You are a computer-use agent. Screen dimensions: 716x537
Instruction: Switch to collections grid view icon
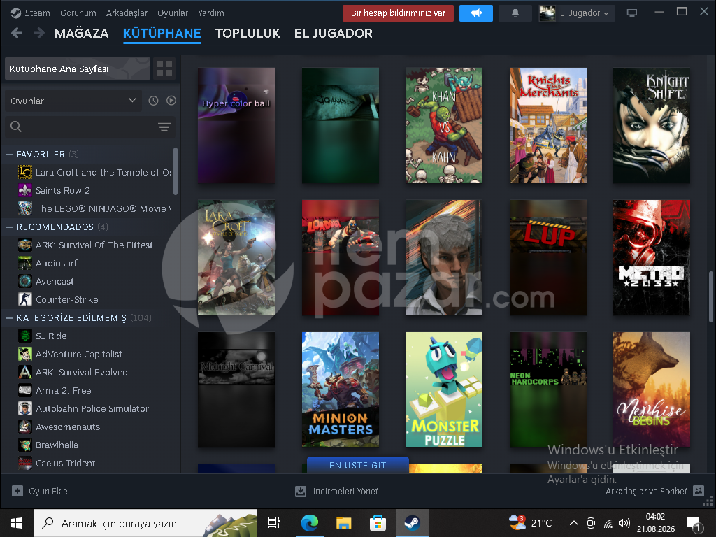click(164, 69)
